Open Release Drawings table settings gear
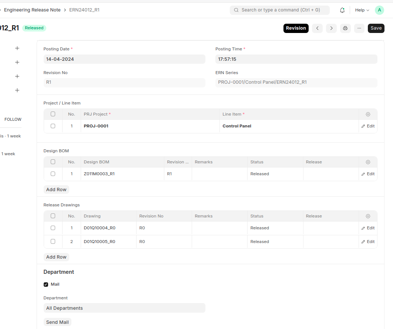 [x=368, y=216]
